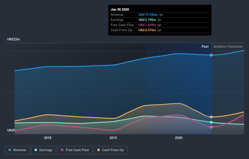This screenshot has height=159, width=249.
Task: Click the UK£2.795m earnings value
Action: tap(147, 20)
